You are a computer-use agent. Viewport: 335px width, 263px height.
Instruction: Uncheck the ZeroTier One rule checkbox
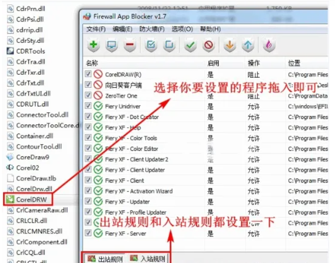tap(88, 95)
